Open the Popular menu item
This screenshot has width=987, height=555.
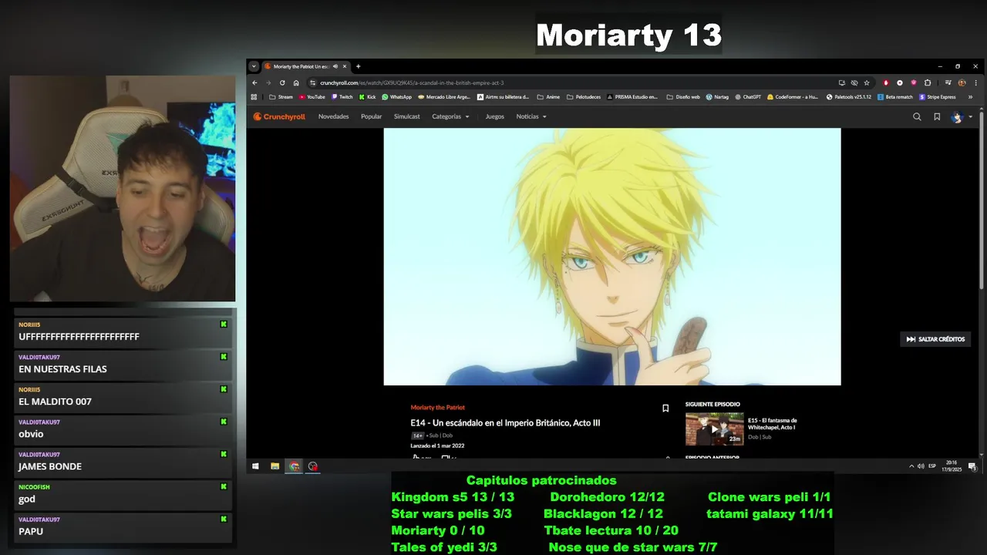pyautogui.click(x=371, y=116)
